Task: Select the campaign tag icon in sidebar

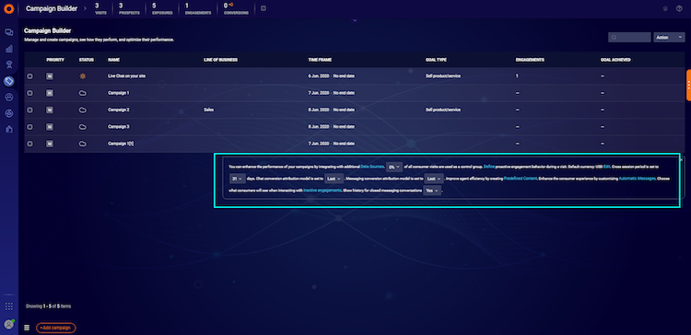Action: (x=9, y=81)
